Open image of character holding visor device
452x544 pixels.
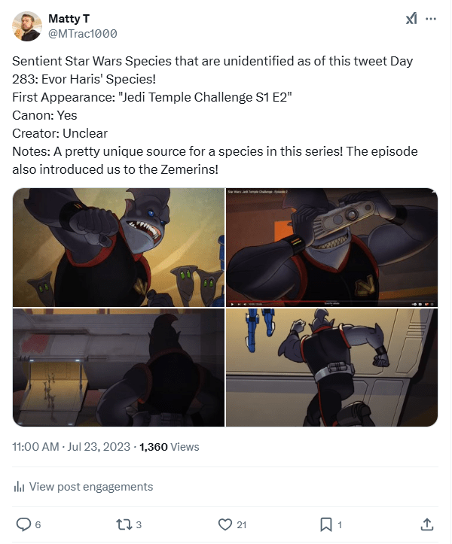[331, 248]
